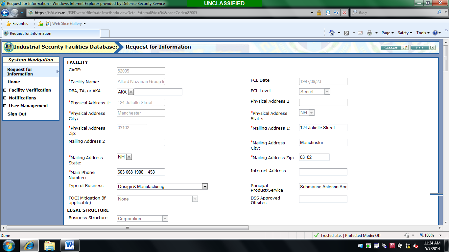Click the power plug tray icon
Viewport: 449px width, 252px height.
(x=400, y=246)
